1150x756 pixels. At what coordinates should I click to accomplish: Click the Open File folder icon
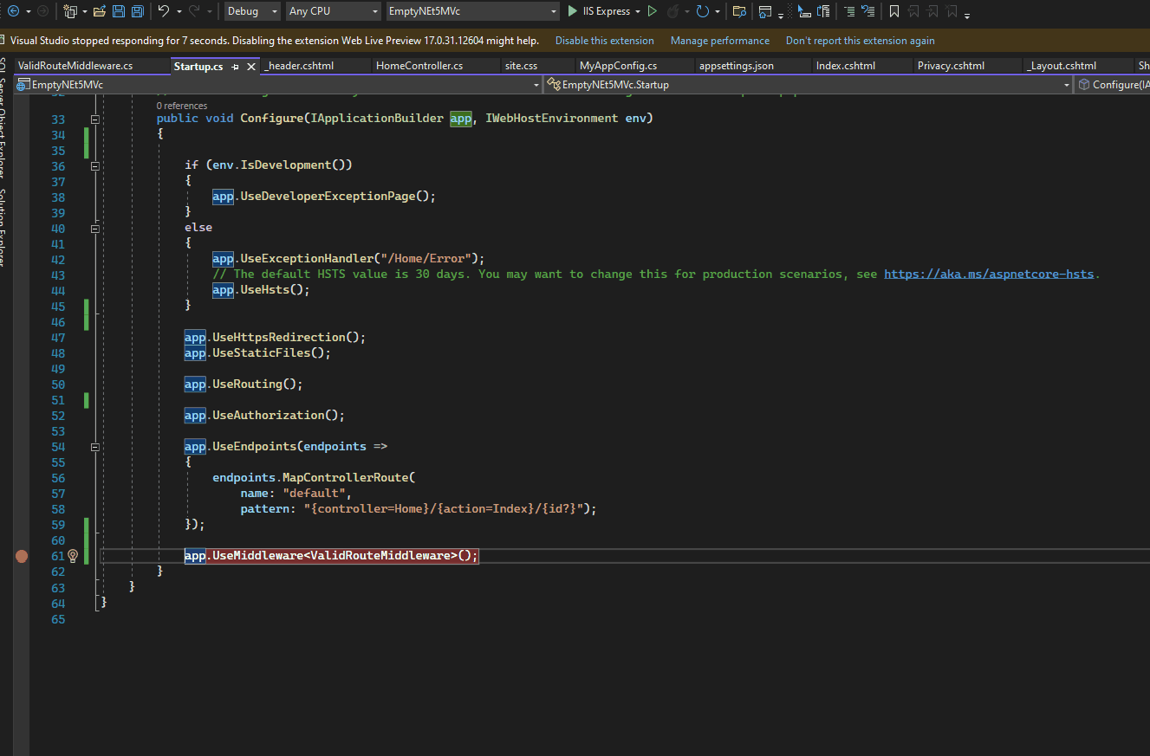coord(100,11)
